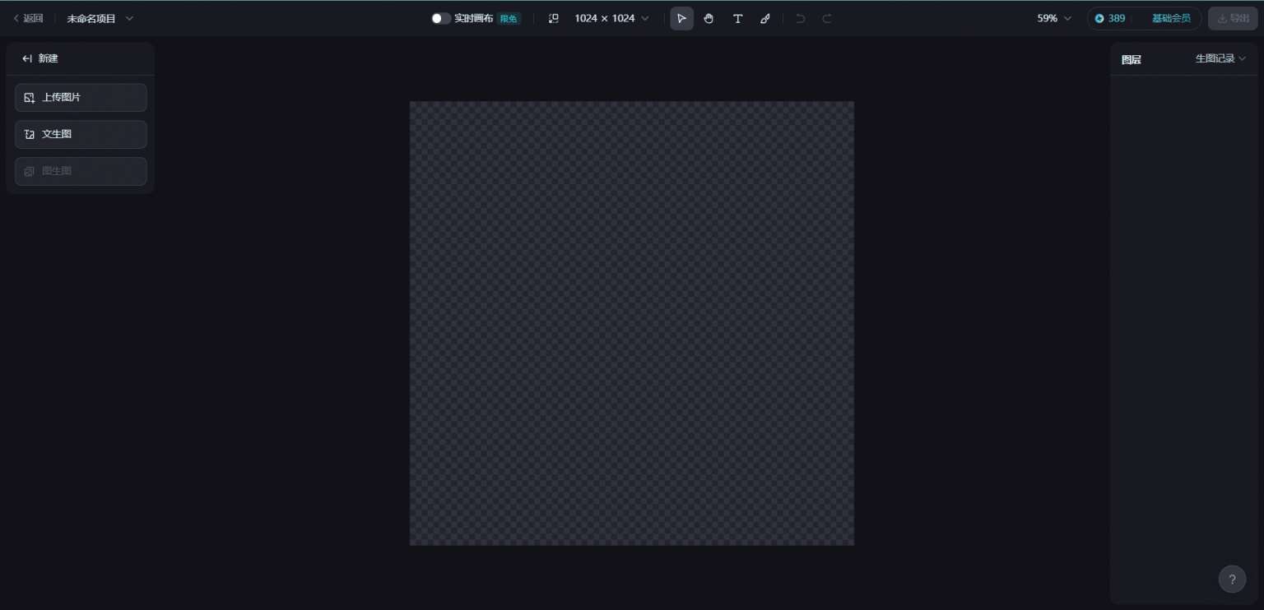Click the 上传图片 upload button
The width and height of the screenshot is (1264, 610).
click(x=81, y=97)
